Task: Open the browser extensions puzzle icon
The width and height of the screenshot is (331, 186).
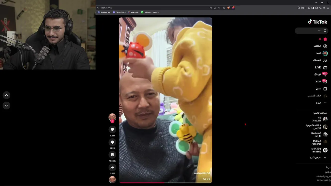Action: 299,8
